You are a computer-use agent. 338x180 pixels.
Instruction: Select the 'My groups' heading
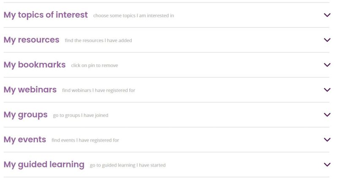pyautogui.click(x=25, y=114)
